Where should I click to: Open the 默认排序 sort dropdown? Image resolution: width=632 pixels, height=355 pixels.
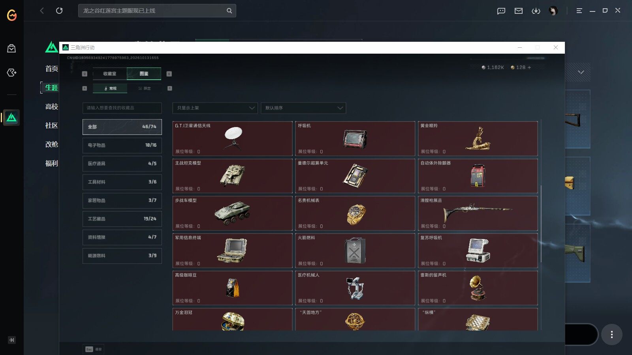coord(303,108)
